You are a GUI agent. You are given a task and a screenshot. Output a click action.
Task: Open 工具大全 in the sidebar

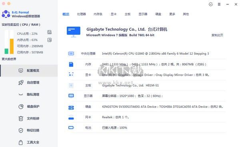(29, 143)
